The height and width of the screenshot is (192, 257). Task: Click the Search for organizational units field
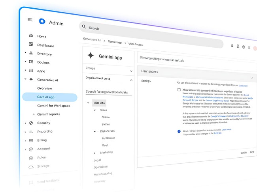[107, 92]
